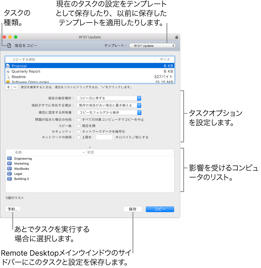This screenshot has height=268, width=261.
Task: Click the Engineering computer icon
Action: (9, 158)
